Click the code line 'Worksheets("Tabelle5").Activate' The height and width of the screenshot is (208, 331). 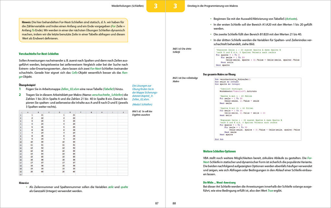(238, 91)
